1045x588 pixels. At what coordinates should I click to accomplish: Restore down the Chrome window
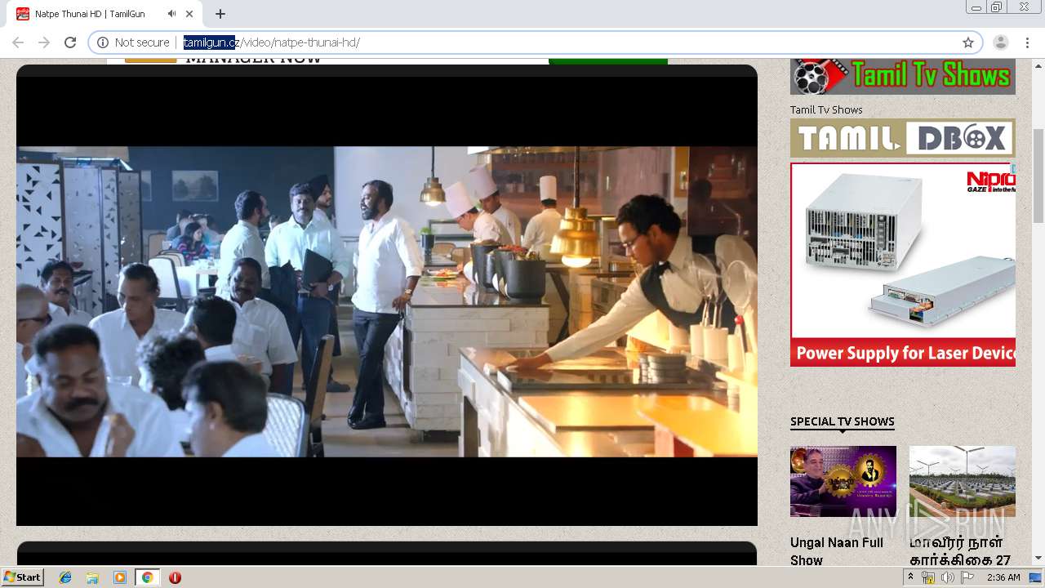[x=997, y=7]
